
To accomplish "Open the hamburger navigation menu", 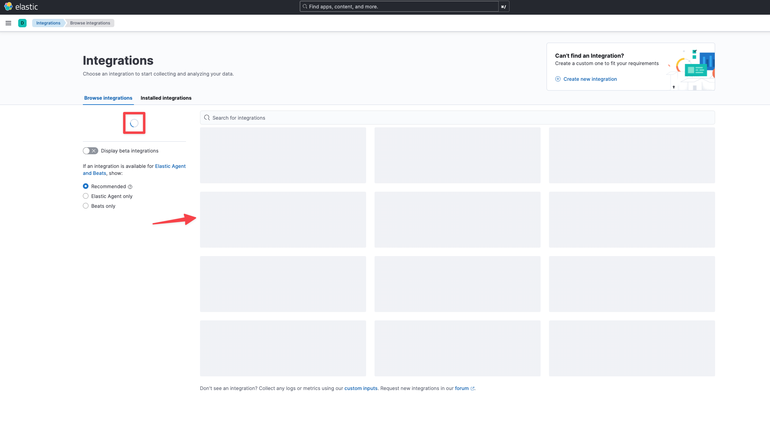I will (x=8, y=23).
